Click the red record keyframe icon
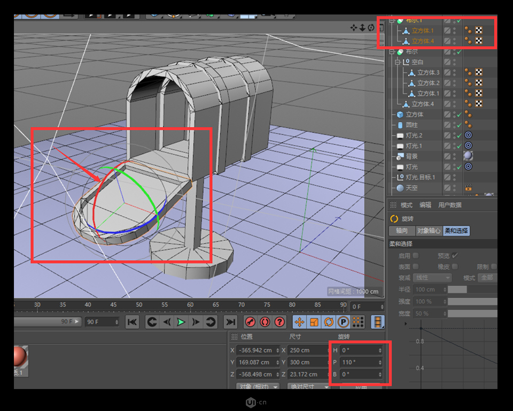This screenshot has height=411, width=513. 249,322
